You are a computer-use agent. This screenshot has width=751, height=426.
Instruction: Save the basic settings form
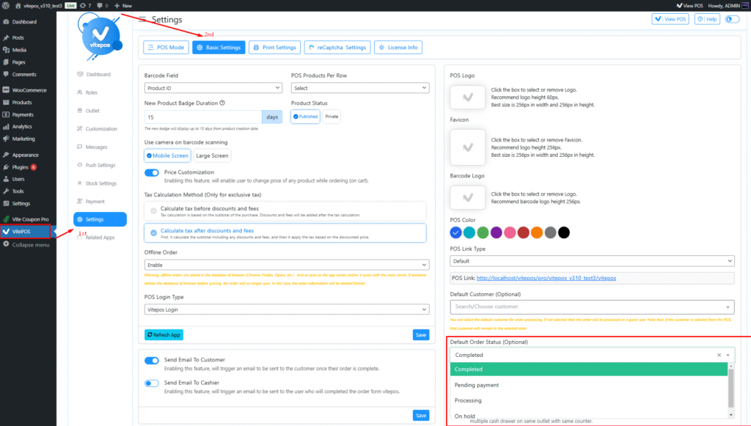tap(421, 335)
